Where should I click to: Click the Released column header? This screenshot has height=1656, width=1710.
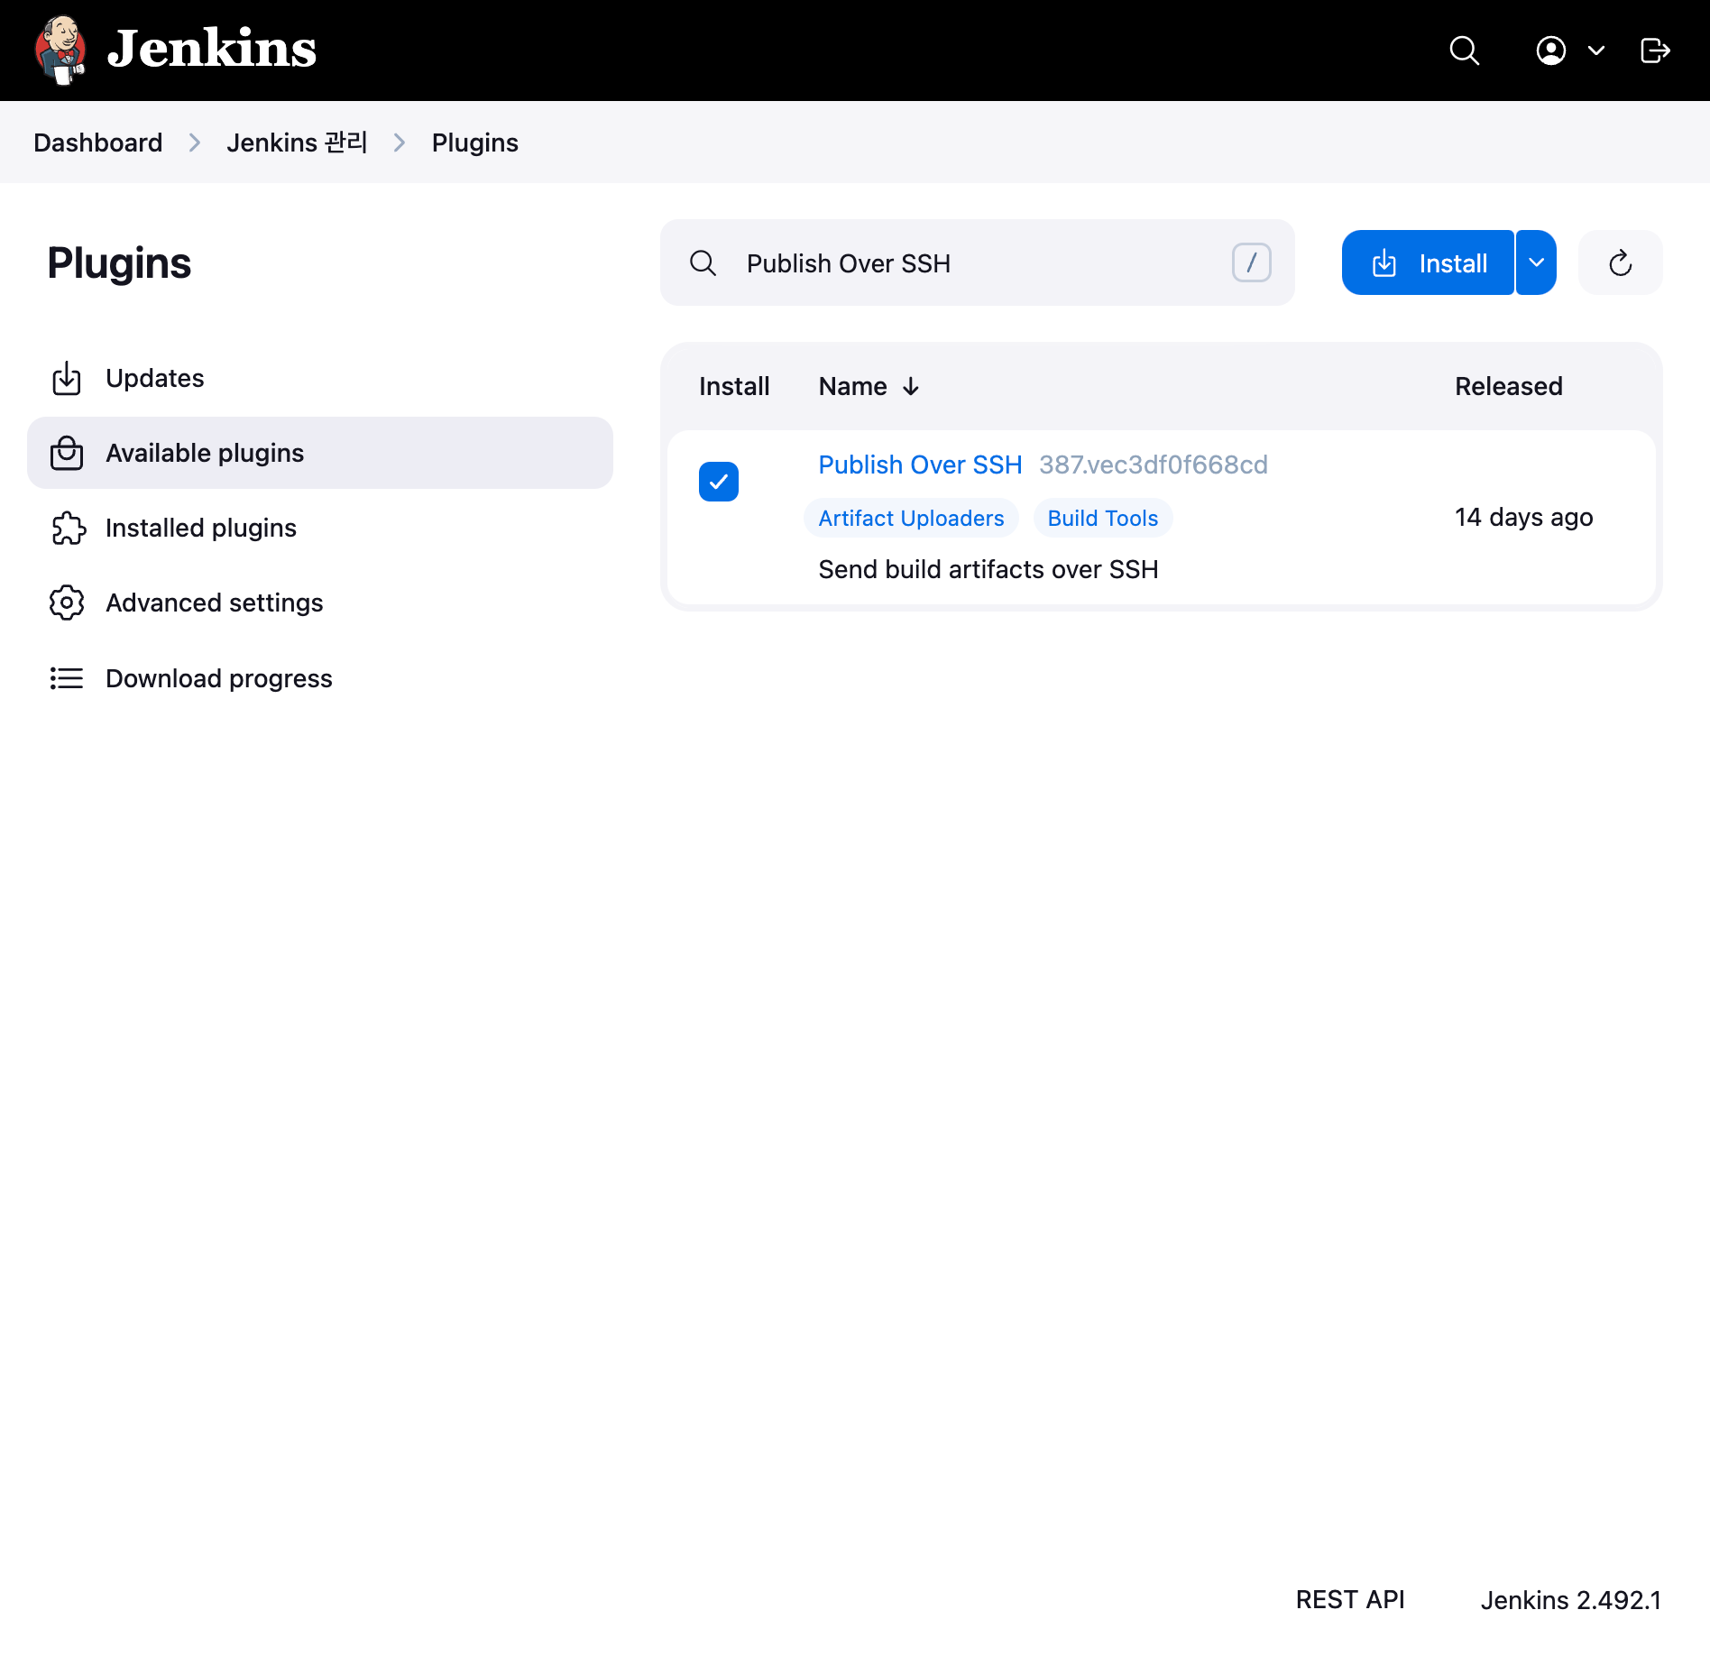pyautogui.click(x=1508, y=386)
